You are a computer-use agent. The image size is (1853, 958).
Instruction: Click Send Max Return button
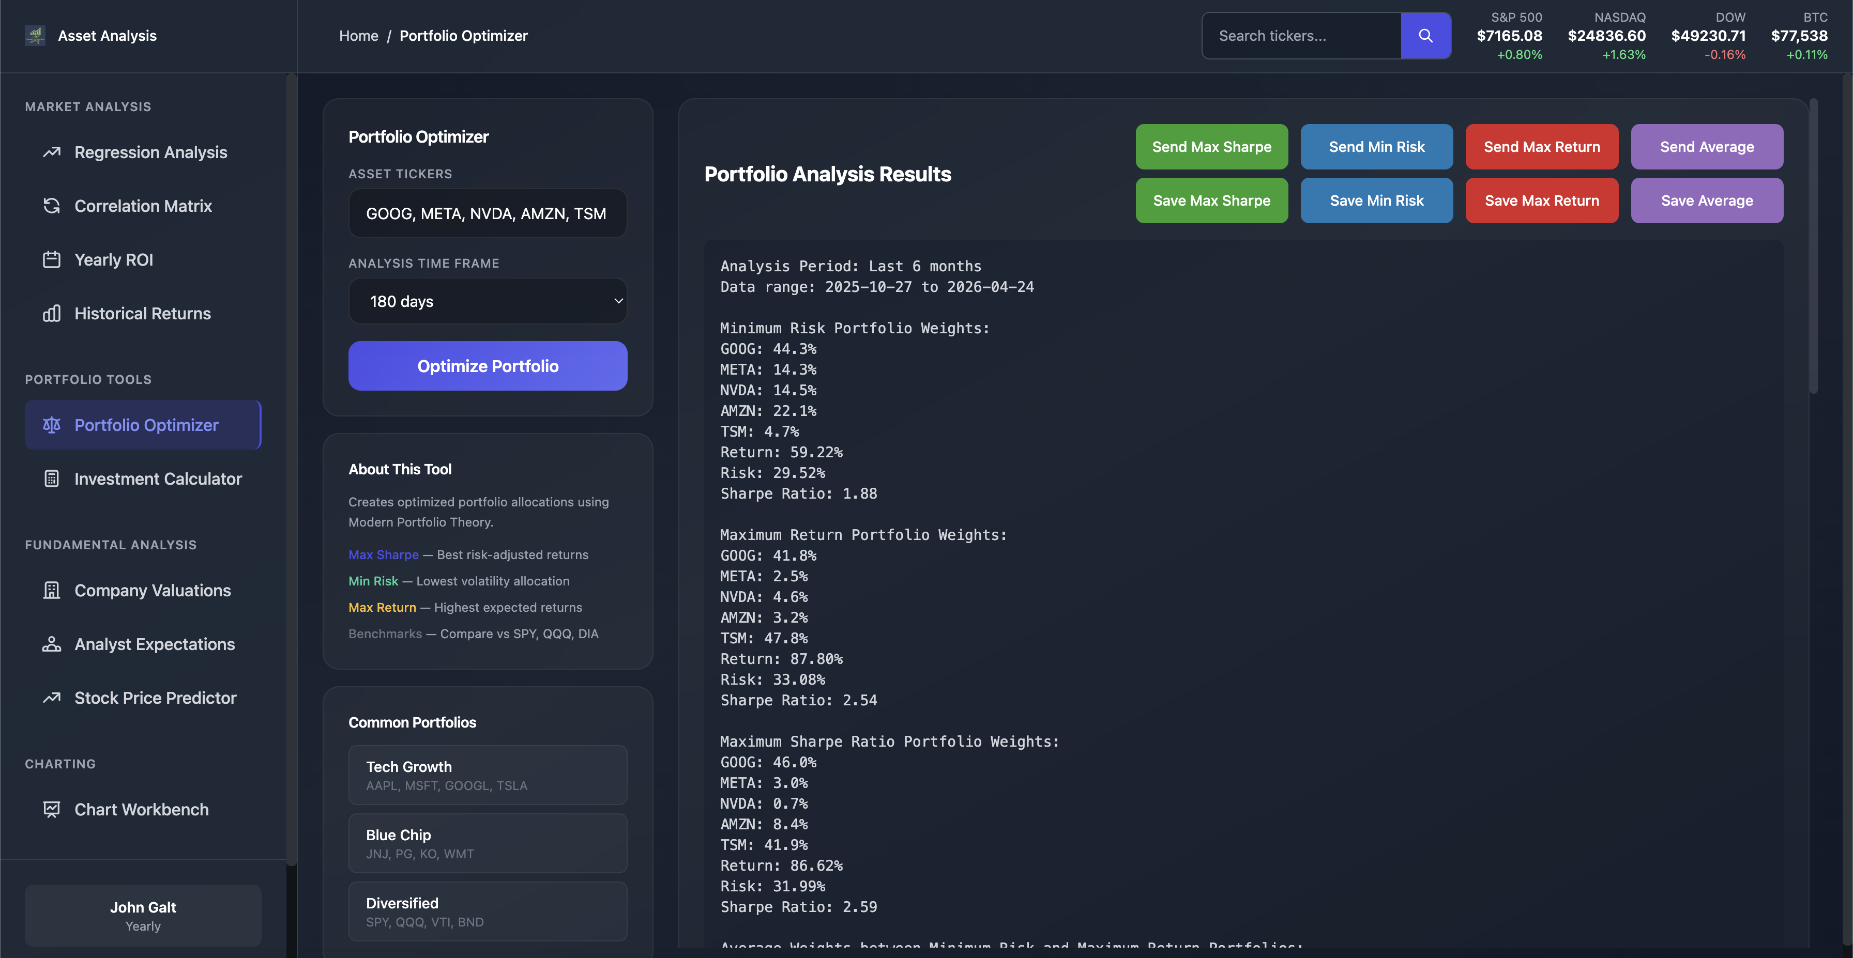pyautogui.click(x=1542, y=147)
